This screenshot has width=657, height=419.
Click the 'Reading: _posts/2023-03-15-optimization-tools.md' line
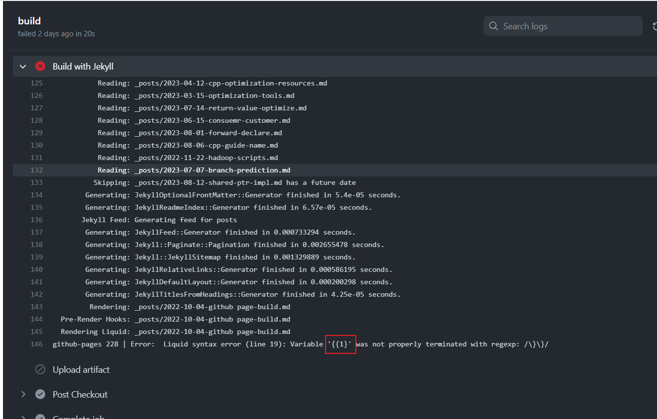click(x=196, y=95)
